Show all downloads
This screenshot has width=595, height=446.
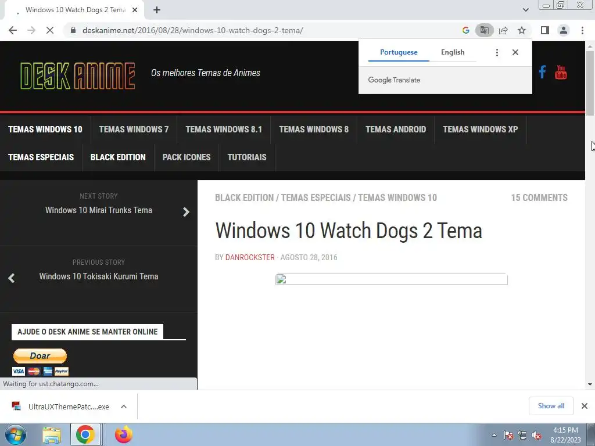(551, 406)
